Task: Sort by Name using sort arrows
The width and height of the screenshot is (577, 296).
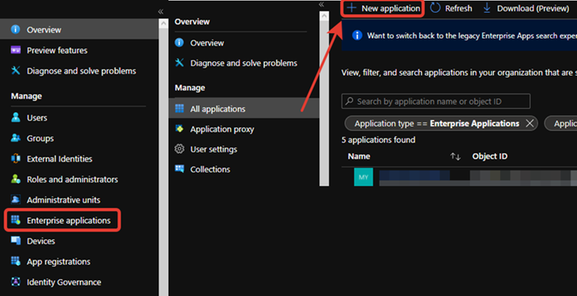Action: tap(455, 156)
